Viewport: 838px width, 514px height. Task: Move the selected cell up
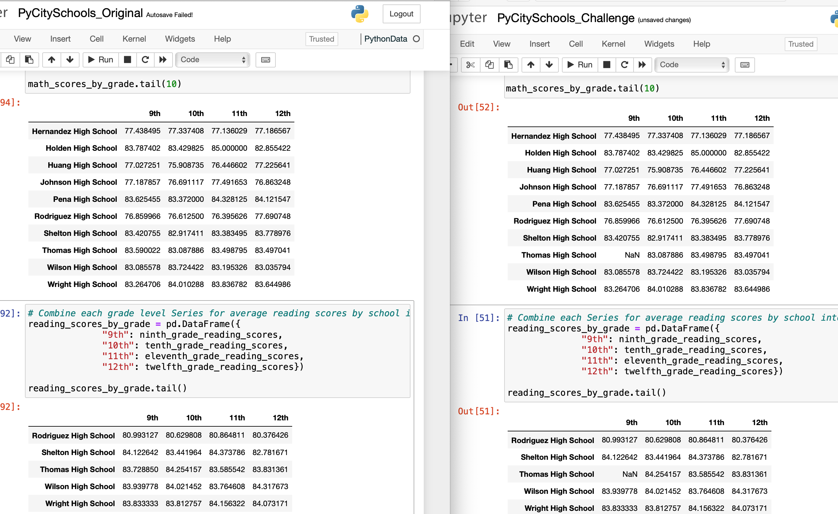click(52, 60)
